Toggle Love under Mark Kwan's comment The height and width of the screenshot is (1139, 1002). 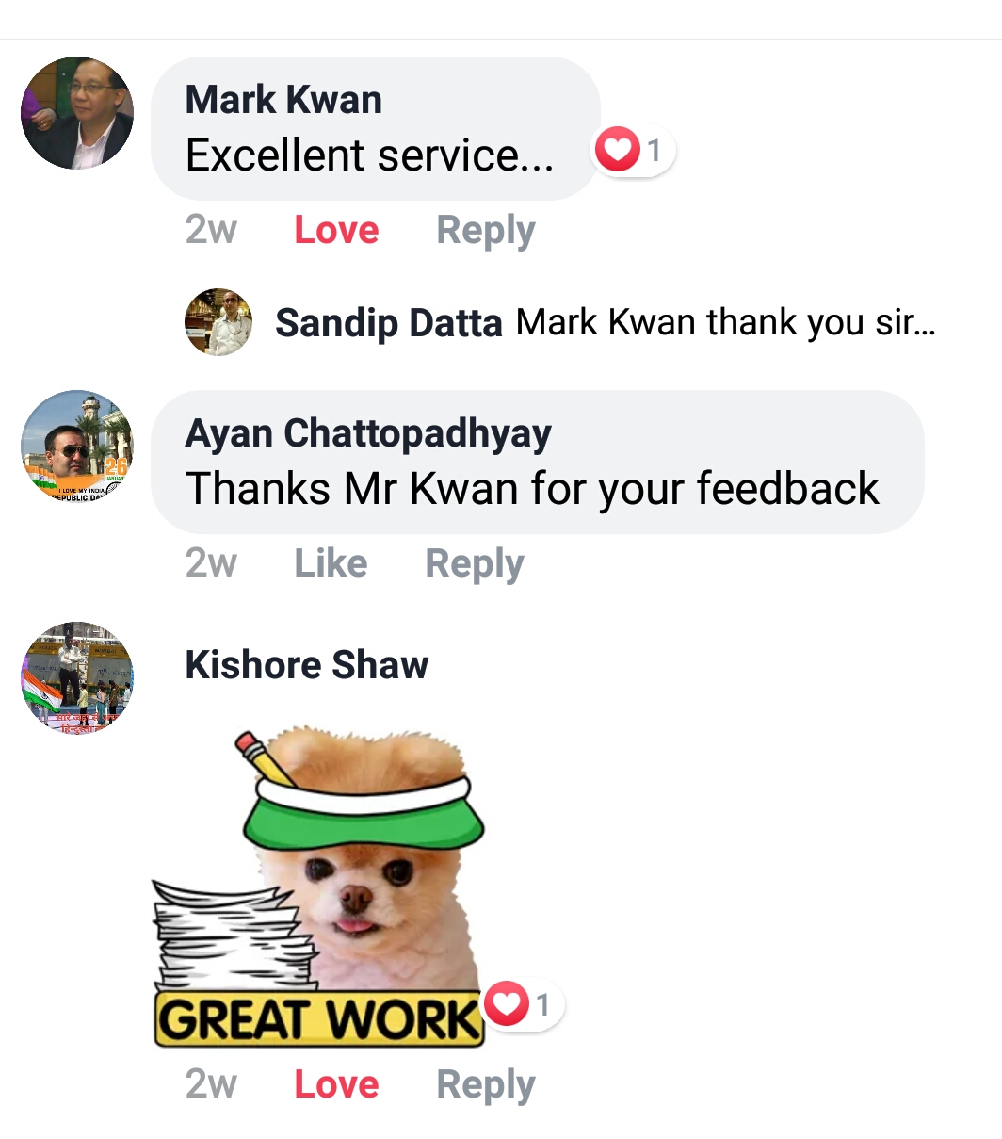pos(336,230)
